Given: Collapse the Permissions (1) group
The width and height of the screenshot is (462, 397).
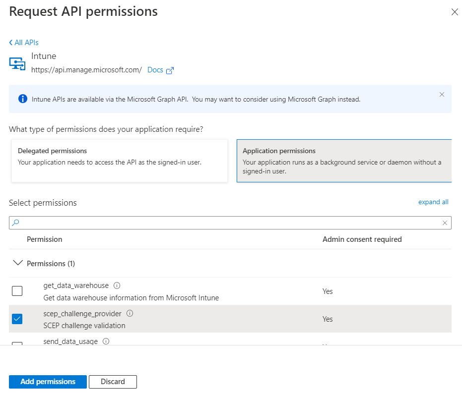Looking at the screenshot, I should click(18, 263).
